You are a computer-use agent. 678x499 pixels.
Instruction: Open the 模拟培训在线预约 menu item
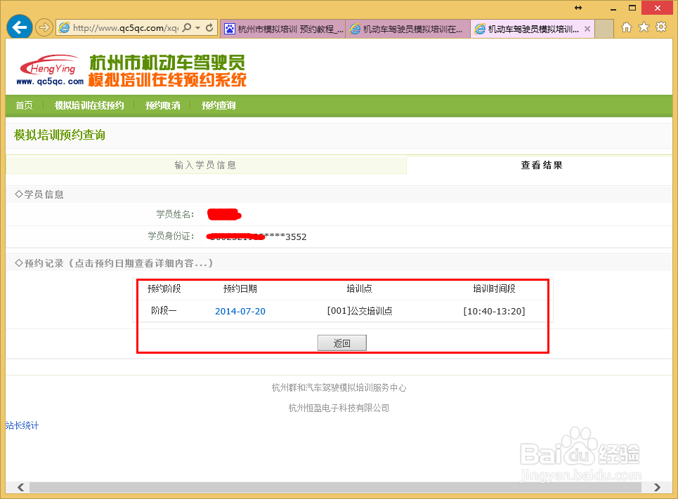click(90, 105)
